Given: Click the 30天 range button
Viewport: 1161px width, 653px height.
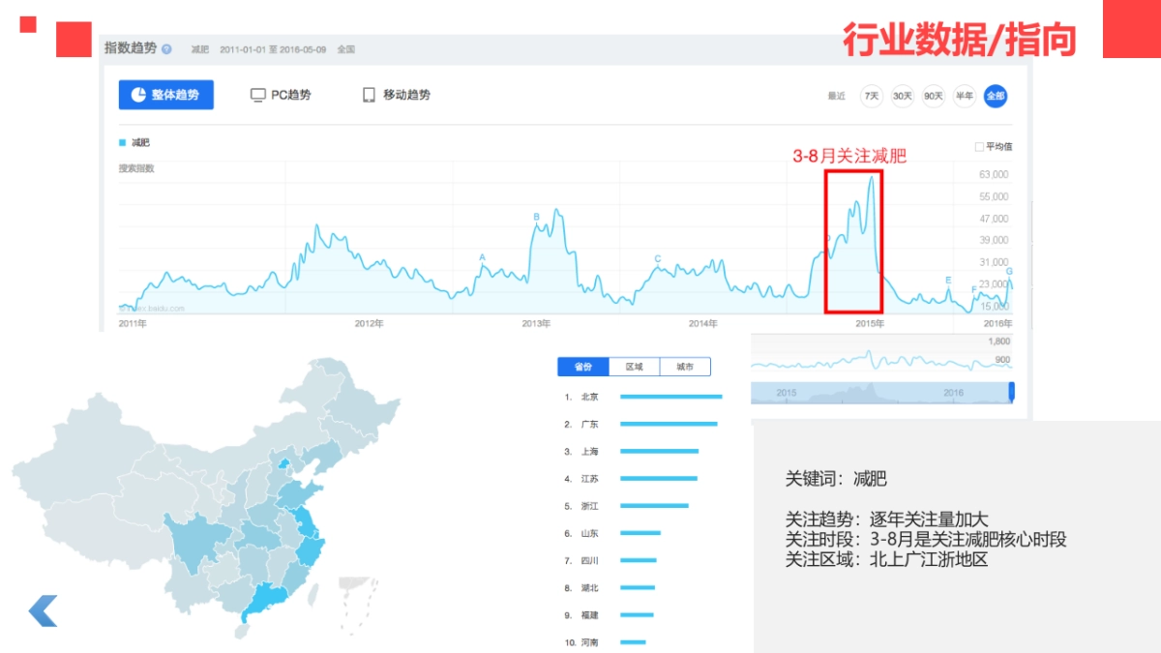Looking at the screenshot, I should pos(903,96).
